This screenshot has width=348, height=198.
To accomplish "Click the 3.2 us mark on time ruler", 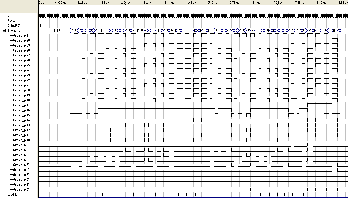I will [148, 3].
